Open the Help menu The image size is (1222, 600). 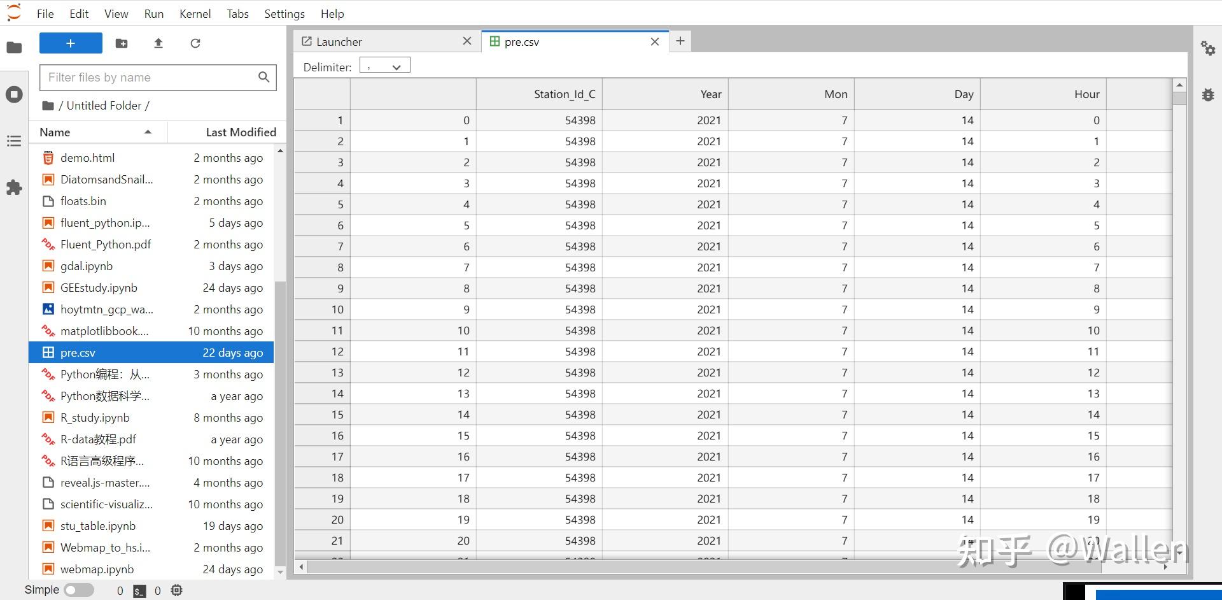332,13
